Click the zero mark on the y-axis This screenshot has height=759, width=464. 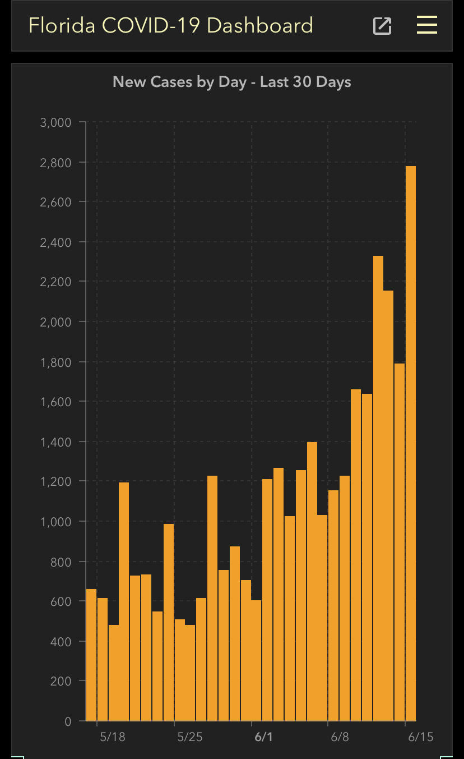coord(67,722)
